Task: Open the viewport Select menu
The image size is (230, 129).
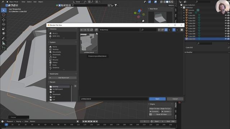Action: coord(29,2)
